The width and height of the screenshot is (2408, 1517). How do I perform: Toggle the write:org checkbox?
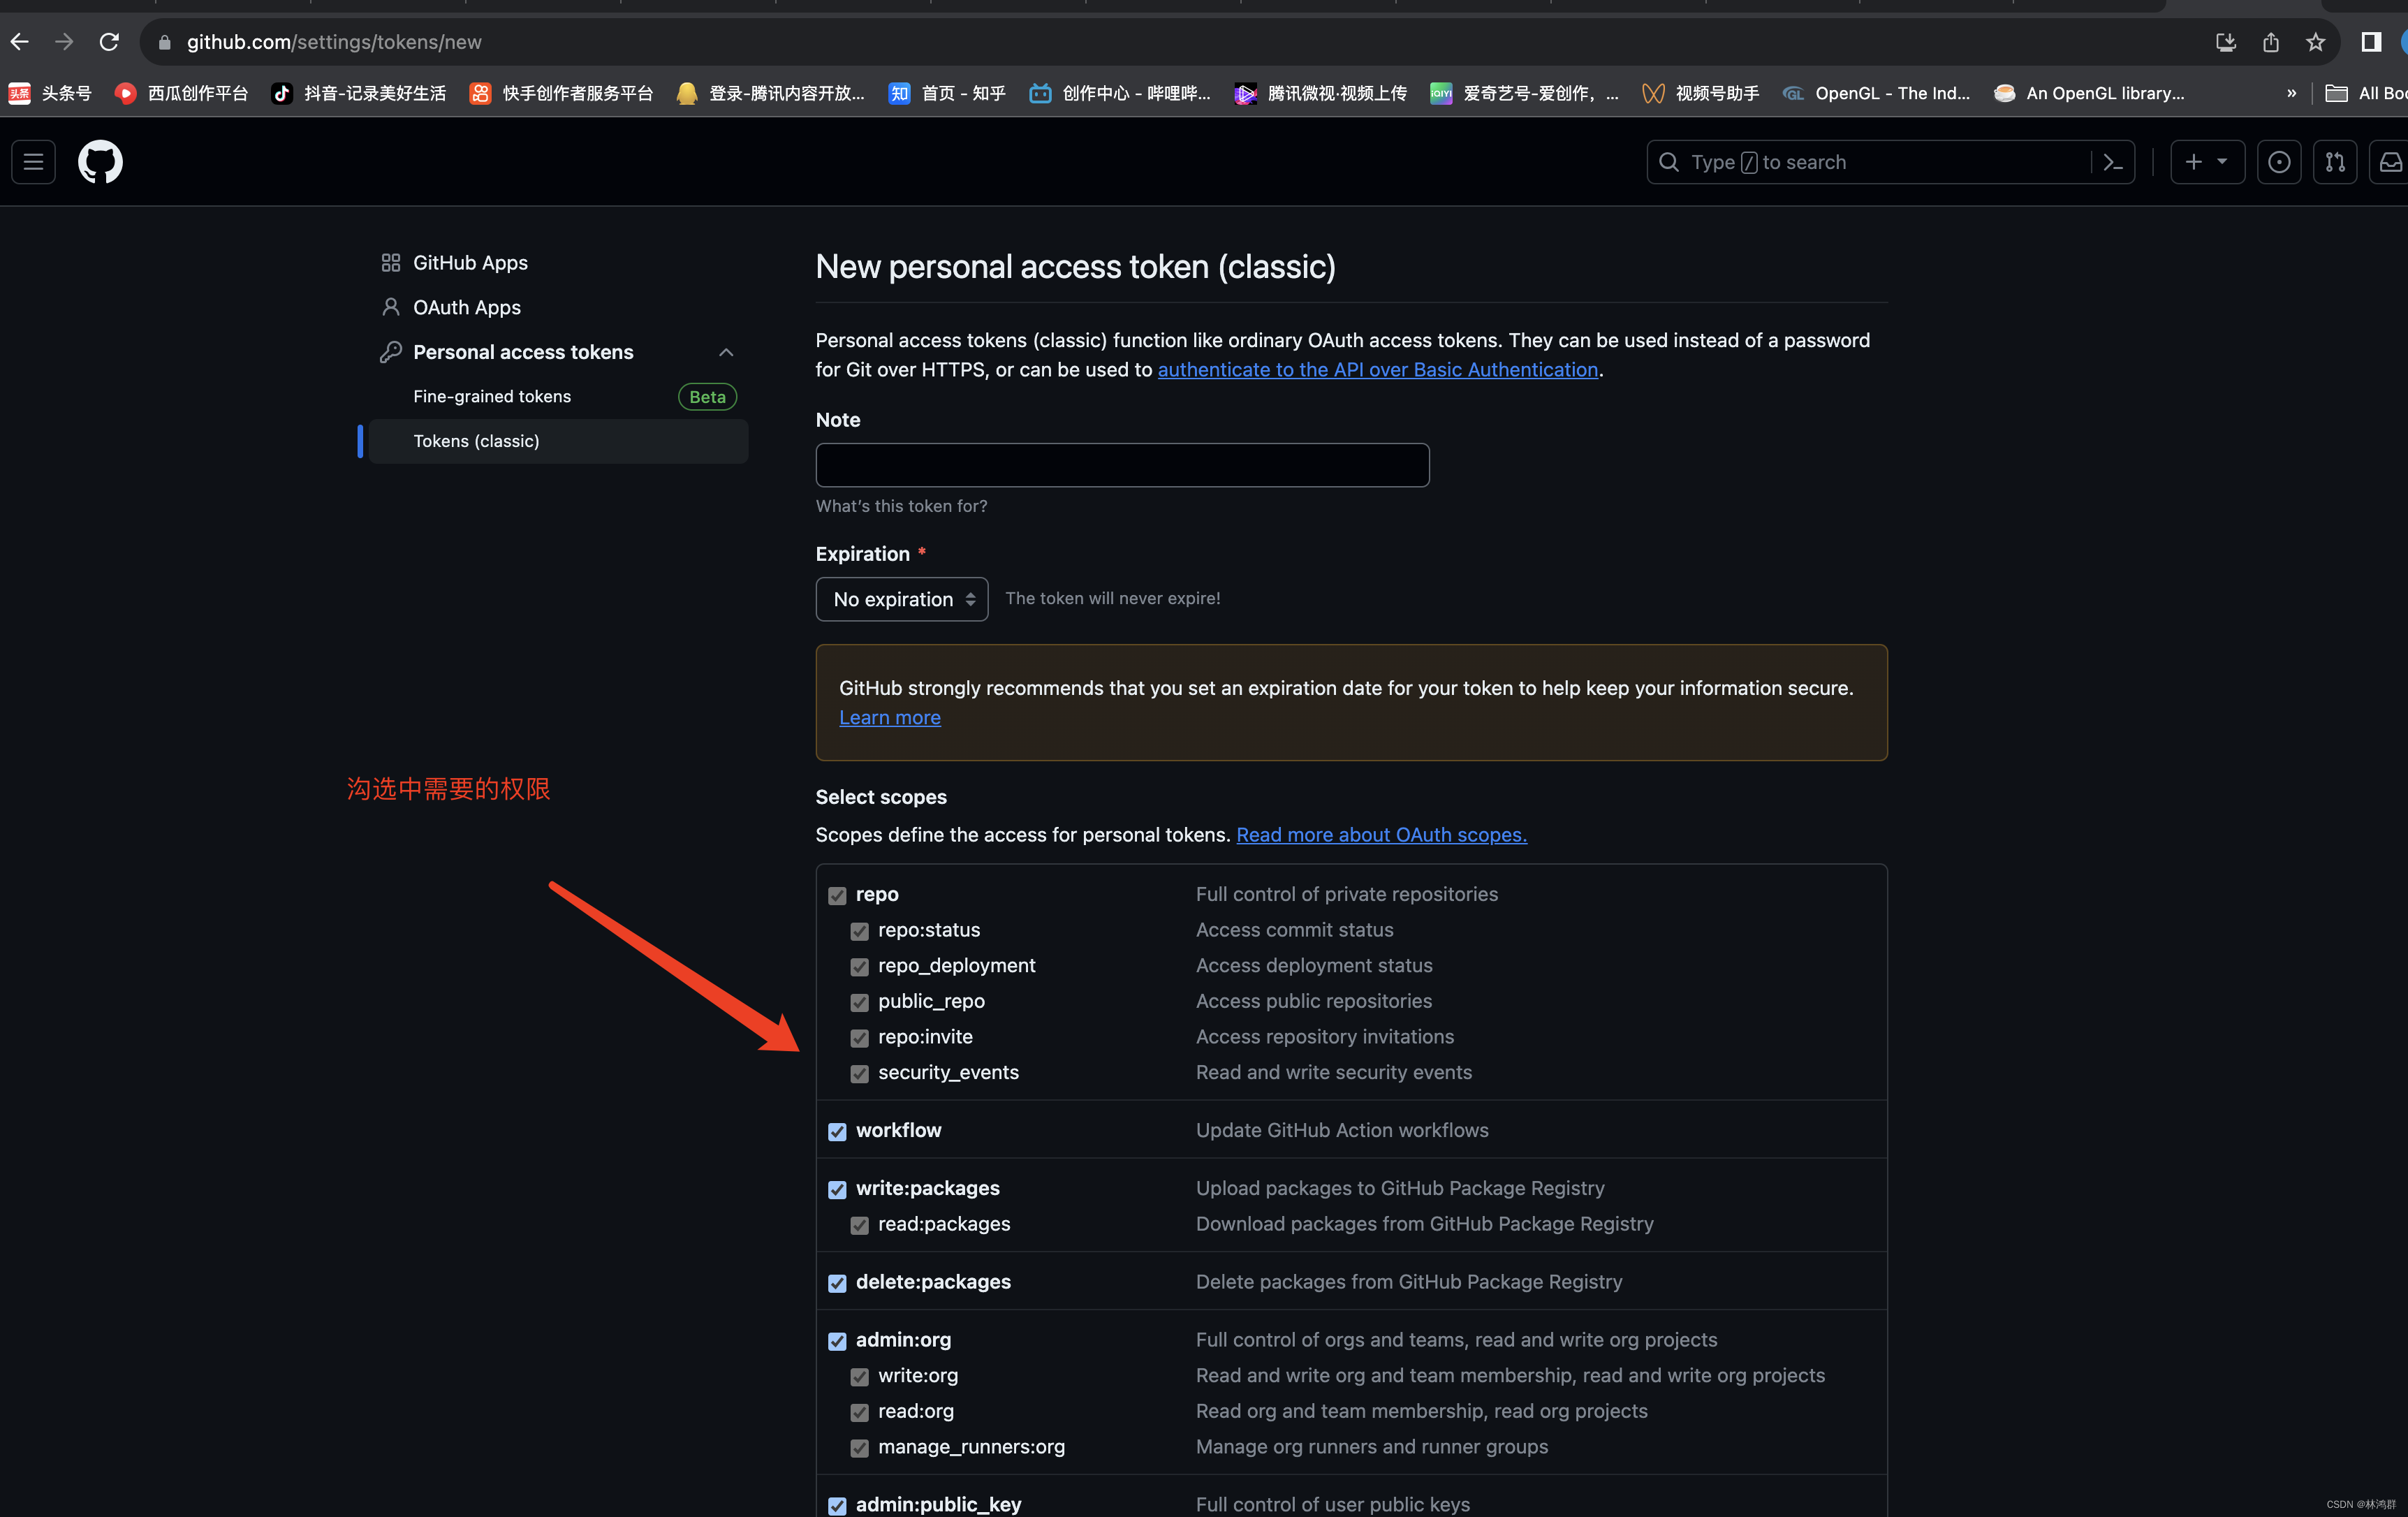(859, 1377)
